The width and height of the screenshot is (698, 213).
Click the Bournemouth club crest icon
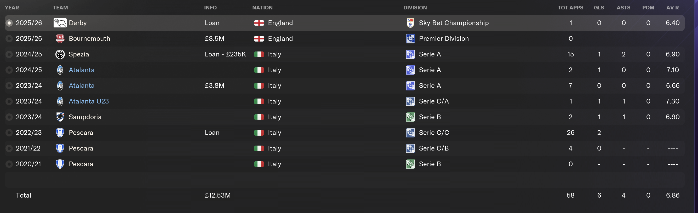click(60, 39)
